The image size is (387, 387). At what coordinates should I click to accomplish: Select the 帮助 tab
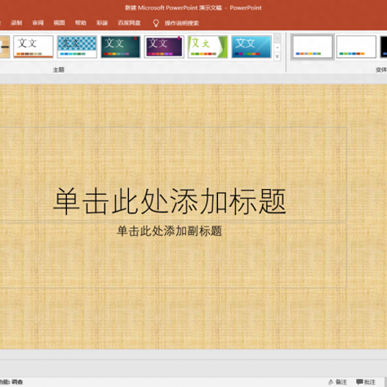click(81, 23)
